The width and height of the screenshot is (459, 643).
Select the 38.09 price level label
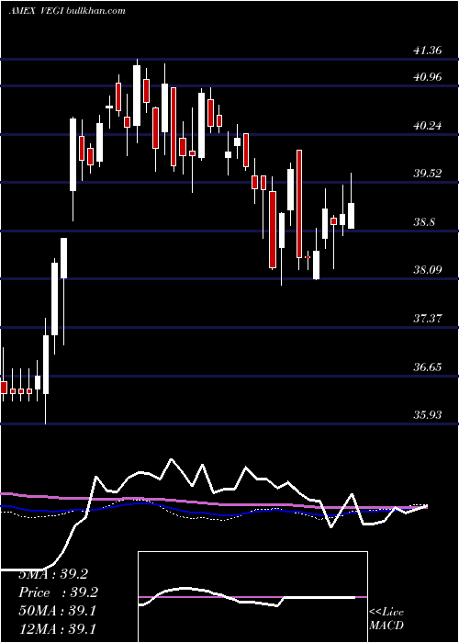[x=428, y=270]
